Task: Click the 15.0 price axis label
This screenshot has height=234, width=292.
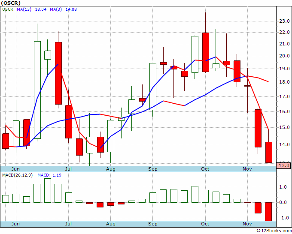Action: click(x=284, y=128)
